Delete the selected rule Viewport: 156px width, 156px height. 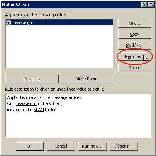point(135,68)
